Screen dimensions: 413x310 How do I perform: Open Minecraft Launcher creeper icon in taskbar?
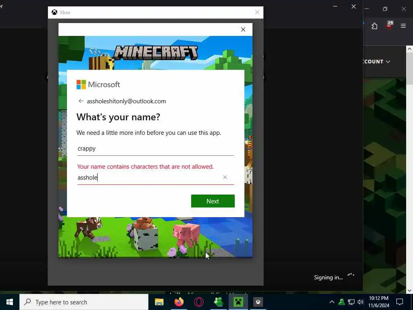coord(238,302)
